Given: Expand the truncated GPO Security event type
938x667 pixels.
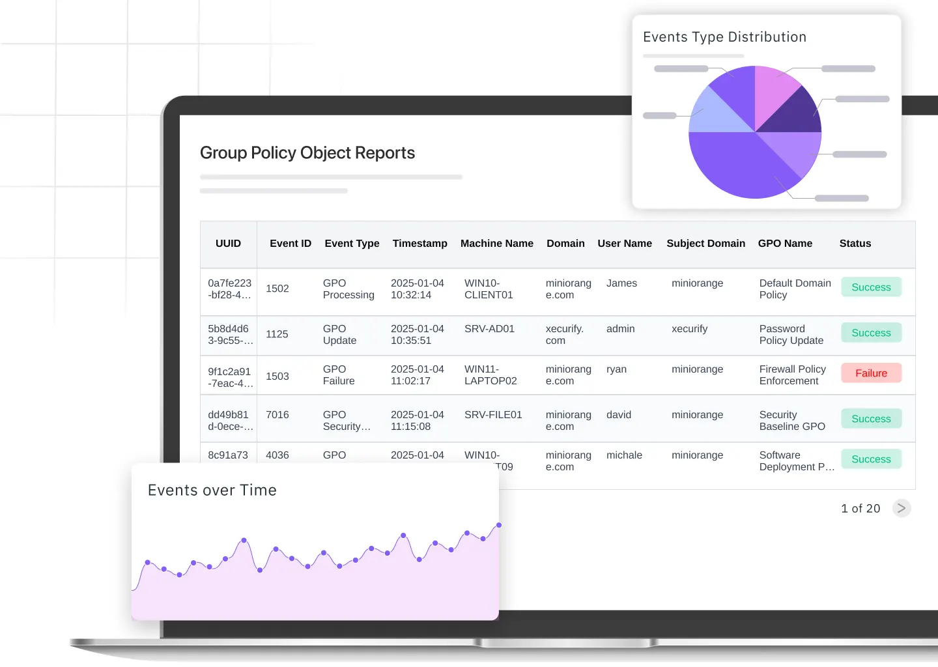Looking at the screenshot, I should point(347,421).
